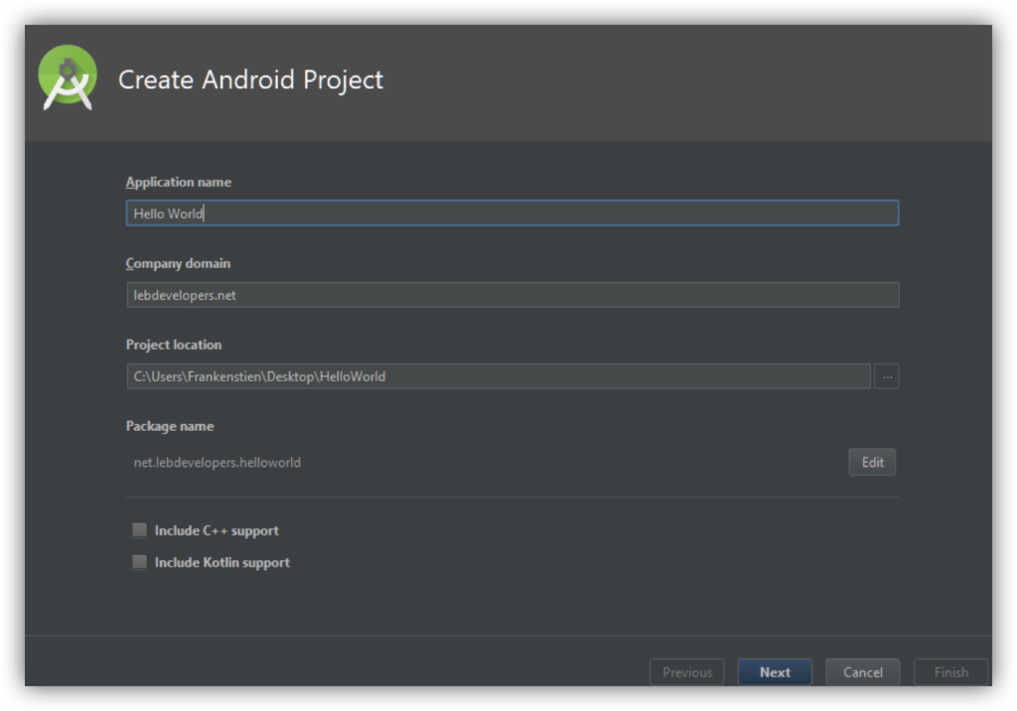Click the Project location path field

(x=498, y=376)
